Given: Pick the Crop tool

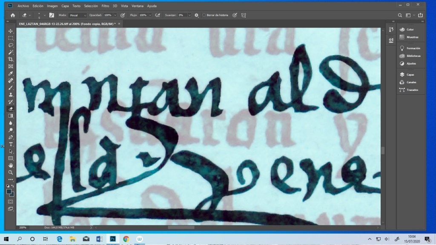Looking at the screenshot, I should click(11, 59).
